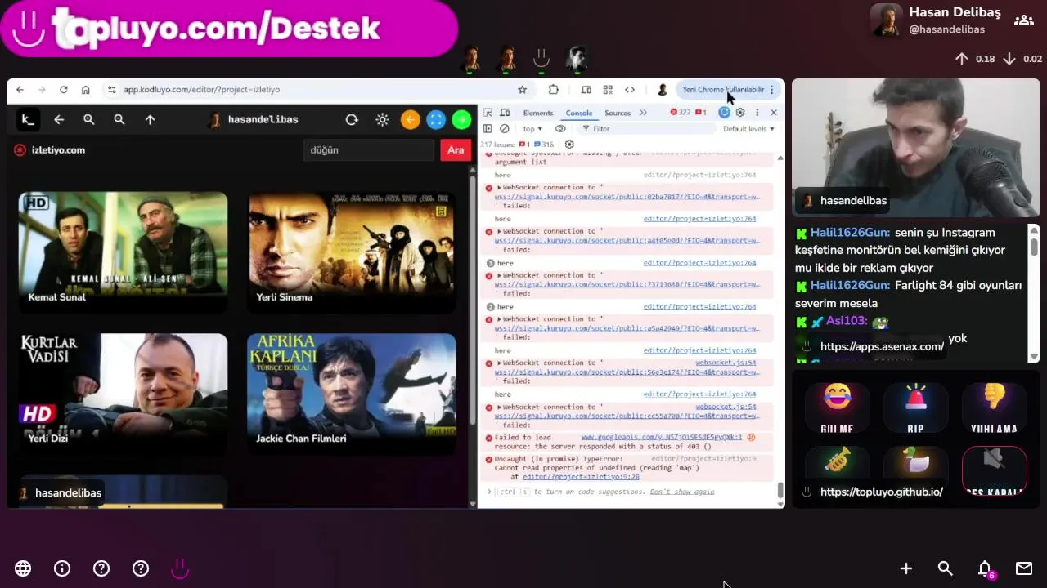The image size is (1047, 588).
Task: Zoom in the Kodluyo editor preview
Action: pos(88,120)
